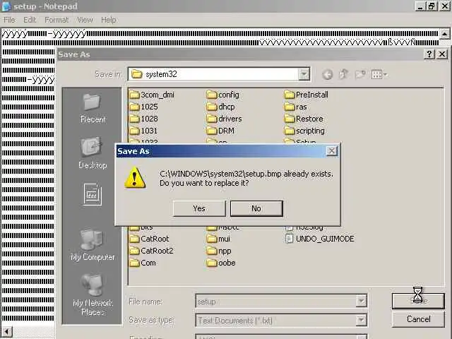Select the 1031 folder
452x339 pixels.
click(143, 131)
